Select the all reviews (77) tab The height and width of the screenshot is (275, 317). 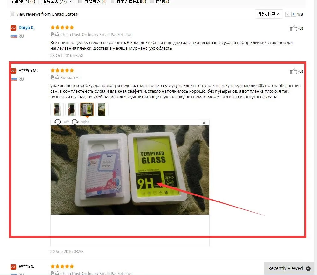click(x=23, y=1)
